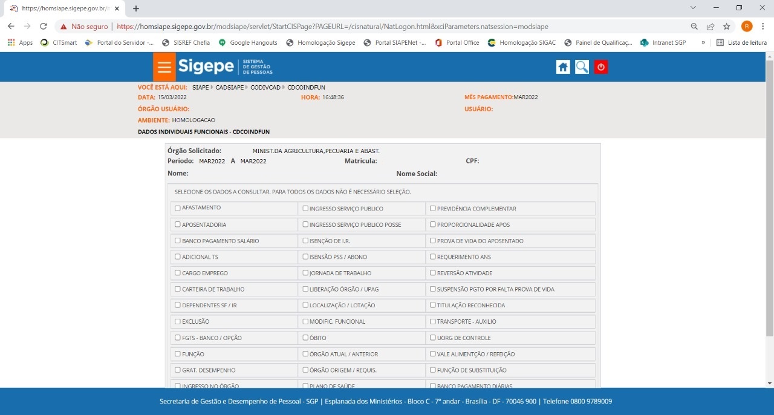
Task: Enable the AFASTAMENTO checkbox
Action: [x=178, y=208]
